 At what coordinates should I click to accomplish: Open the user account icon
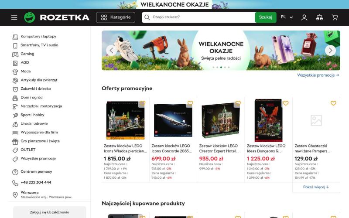pyautogui.click(x=304, y=17)
